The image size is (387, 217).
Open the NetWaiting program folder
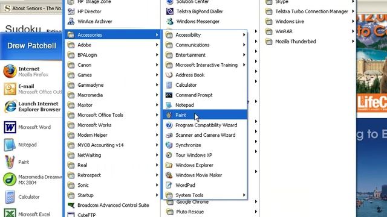pyautogui.click(x=112, y=155)
